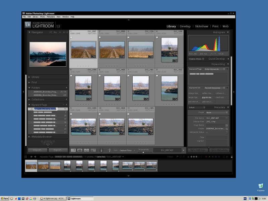Toggle flag on photo 4 DSC_1398

coord(157,38)
